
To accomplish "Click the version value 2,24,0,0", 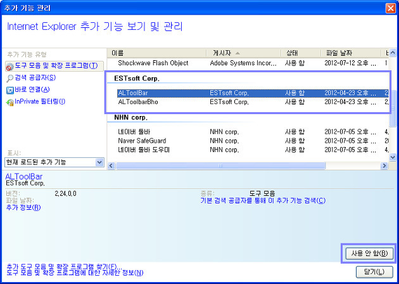I will (65, 193).
